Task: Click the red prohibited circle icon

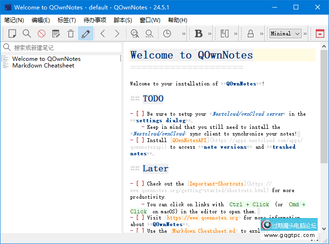Action: 42,34
